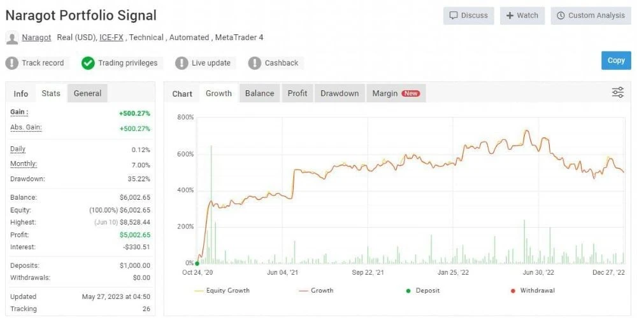Open Custom Analysis
This screenshot has width=637, height=318.
(x=590, y=15)
